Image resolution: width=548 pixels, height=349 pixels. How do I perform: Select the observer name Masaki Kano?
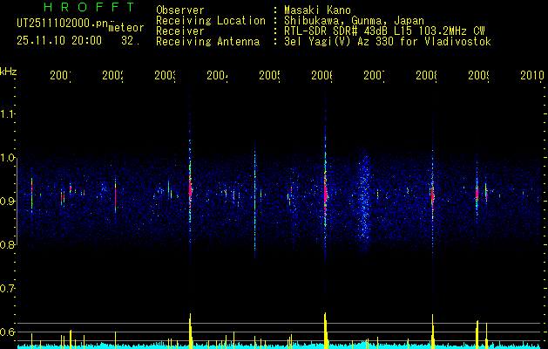click(x=317, y=10)
